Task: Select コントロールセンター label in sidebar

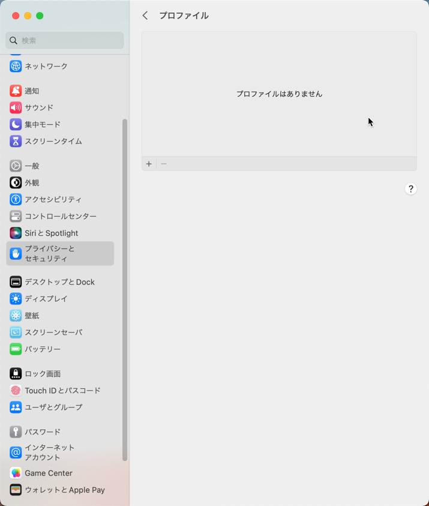Action: [61, 216]
